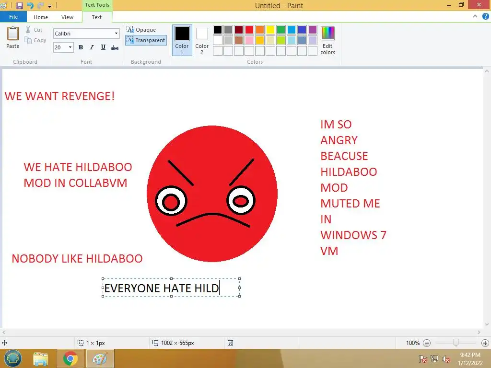Screen dimensions: 491x368
Task: Pick the dark red color swatch
Action: pos(239,30)
